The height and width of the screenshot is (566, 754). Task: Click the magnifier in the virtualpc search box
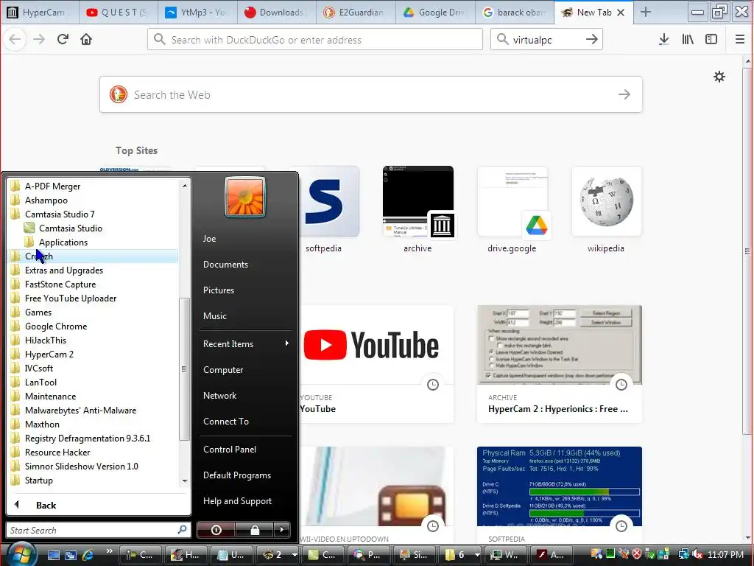tap(502, 40)
